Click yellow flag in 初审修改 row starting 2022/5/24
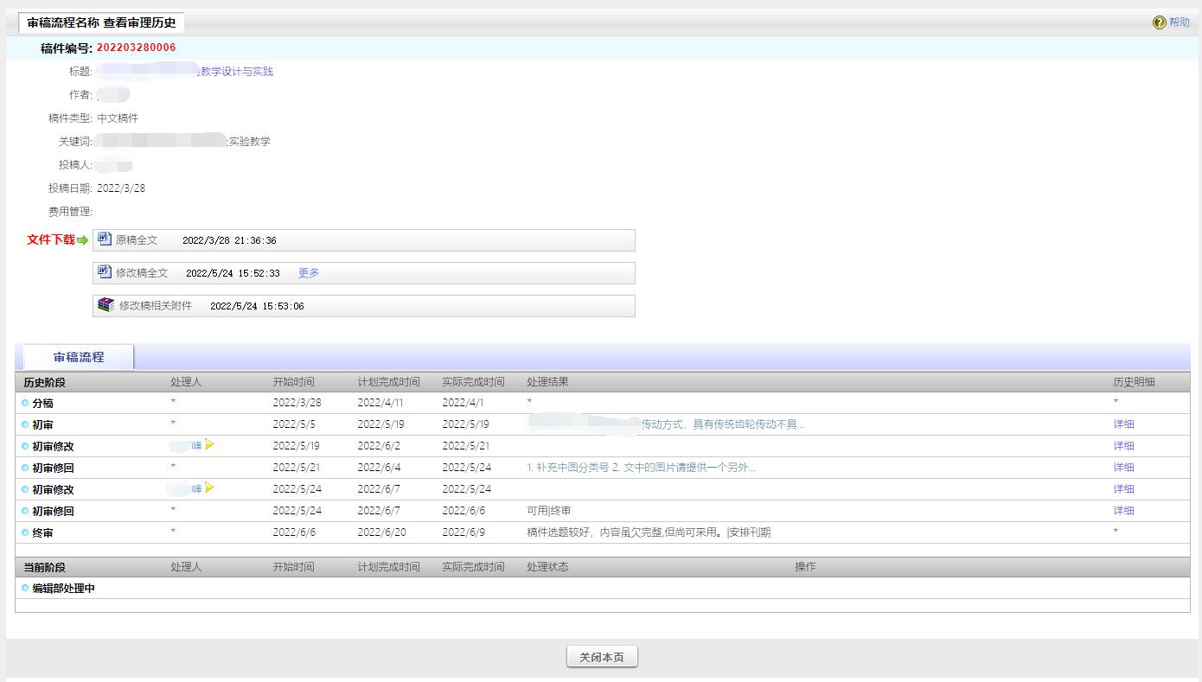This screenshot has width=1202, height=682. [209, 488]
